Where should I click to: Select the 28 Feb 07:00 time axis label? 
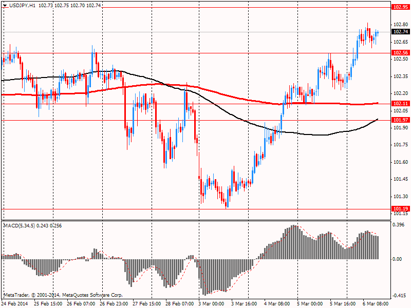(179, 303)
